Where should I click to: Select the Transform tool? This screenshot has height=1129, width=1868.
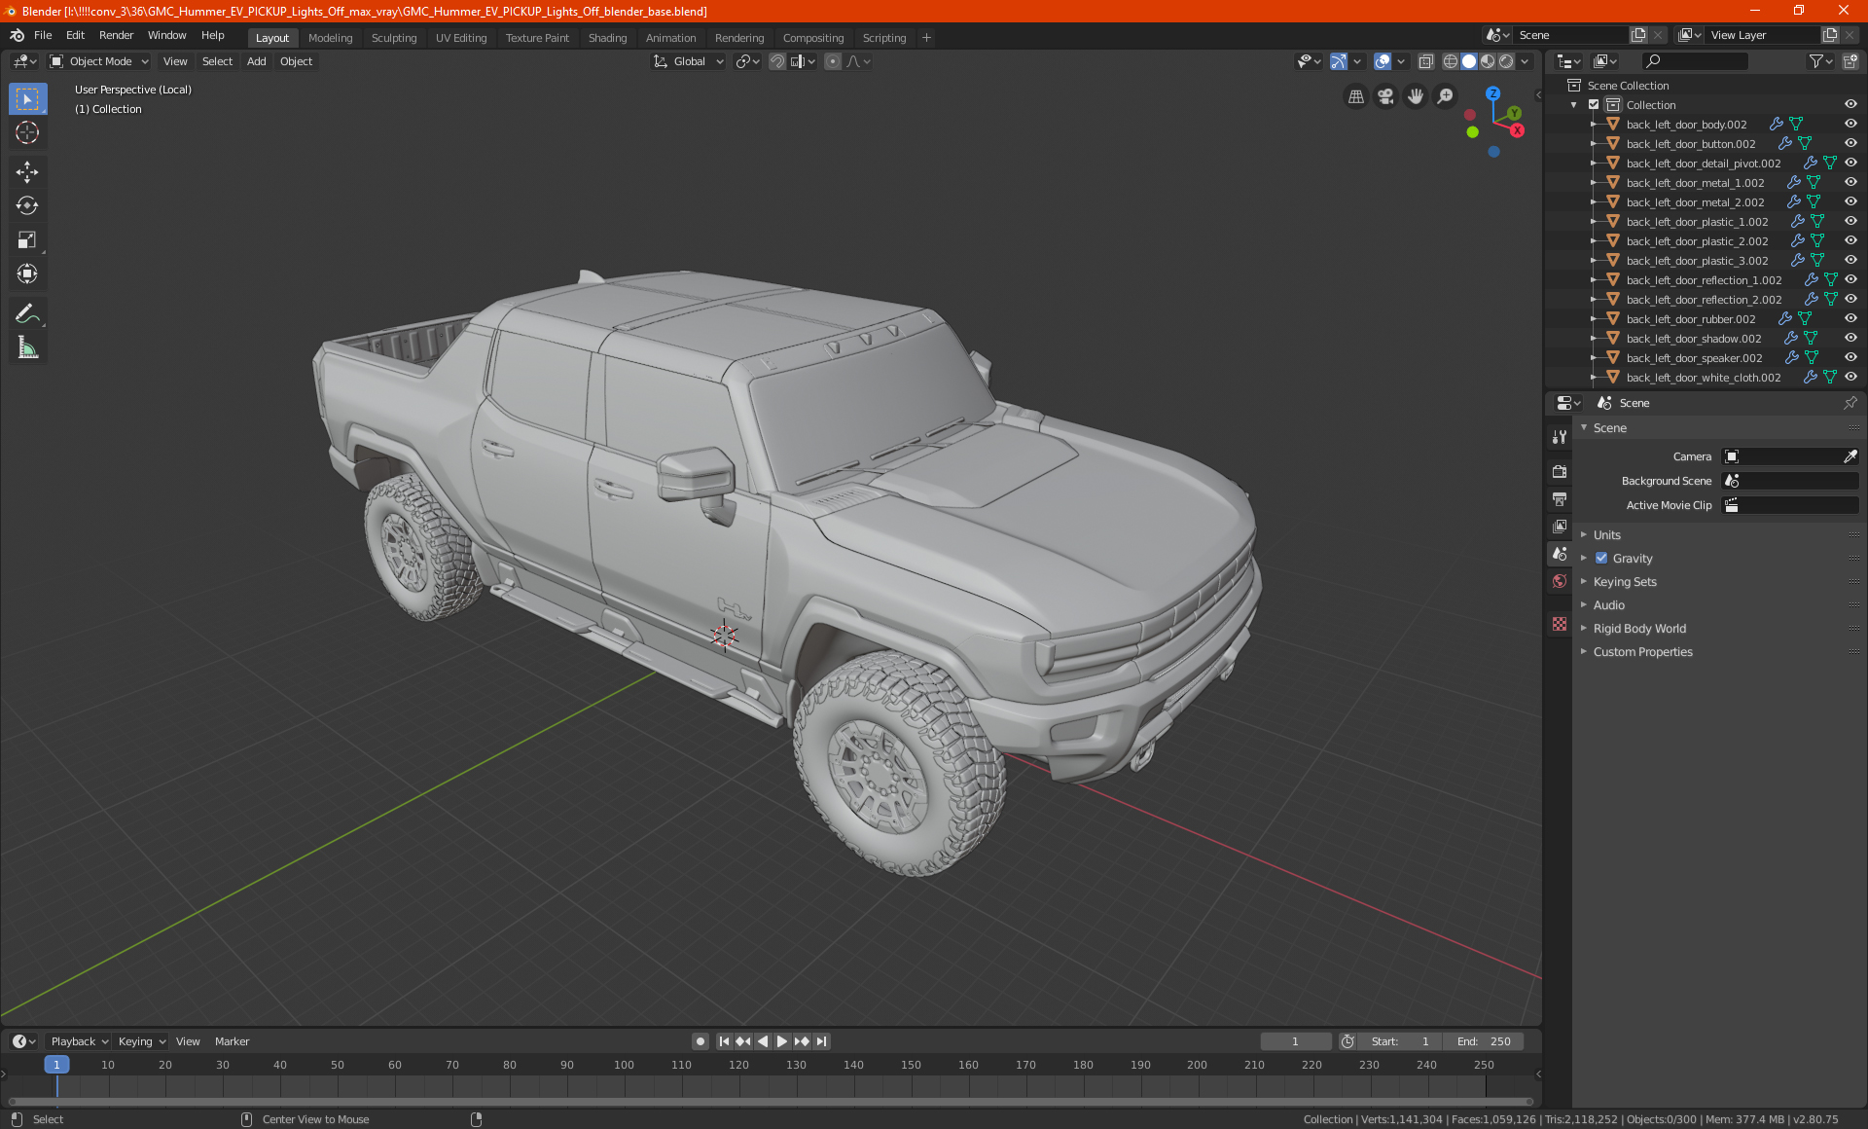point(27,273)
